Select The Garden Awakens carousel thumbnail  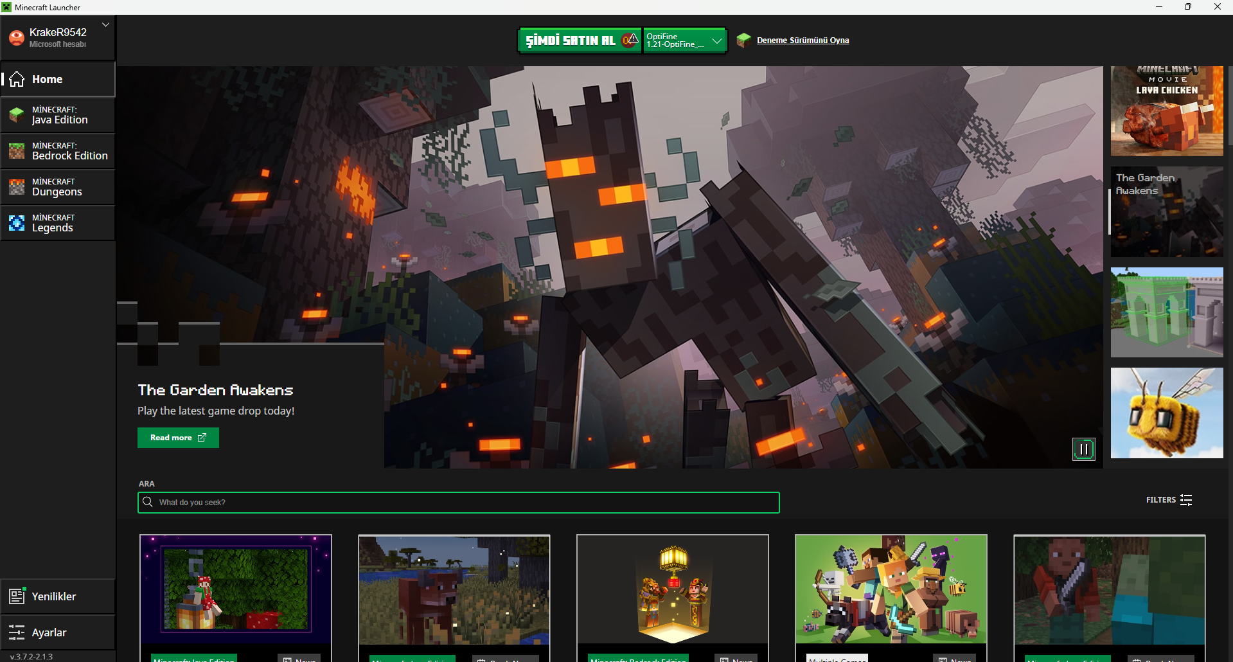(x=1167, y=212)
